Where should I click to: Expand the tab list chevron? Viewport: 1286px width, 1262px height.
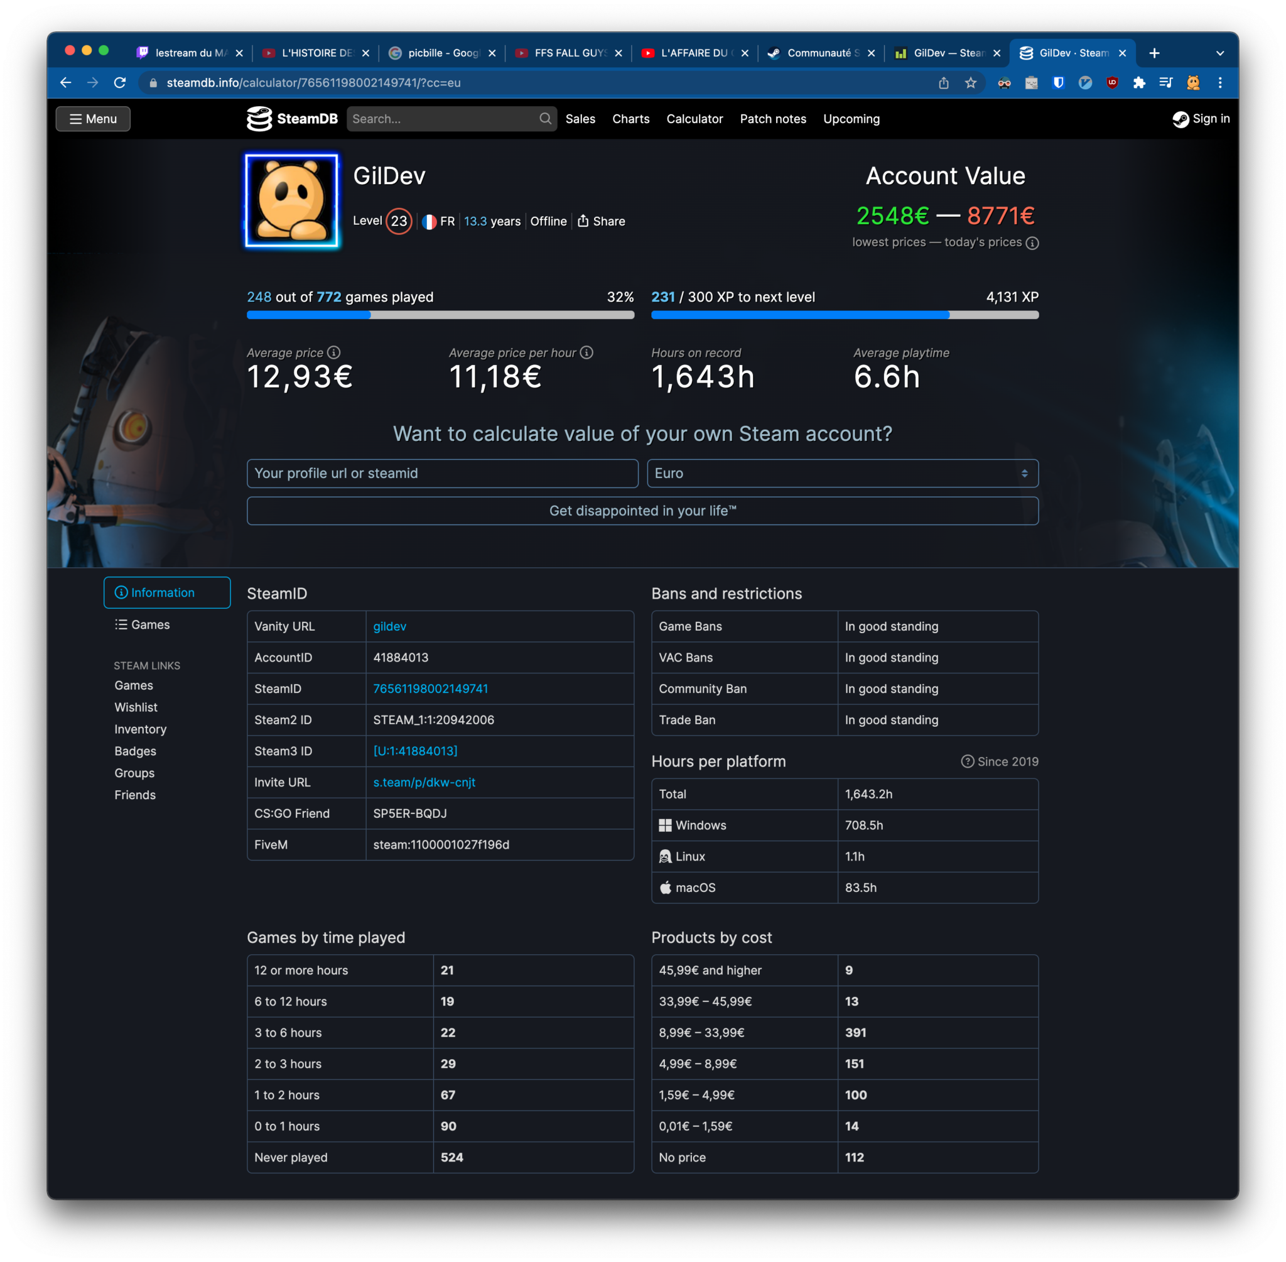click(1219, 53)
